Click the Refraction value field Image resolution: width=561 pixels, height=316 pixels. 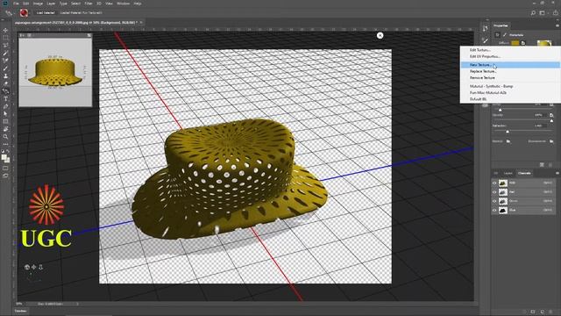pos(540,126)
